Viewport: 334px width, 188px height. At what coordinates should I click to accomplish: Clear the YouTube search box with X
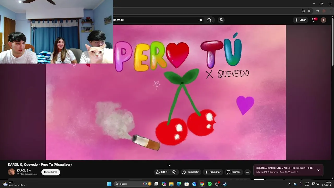(201, 20)
